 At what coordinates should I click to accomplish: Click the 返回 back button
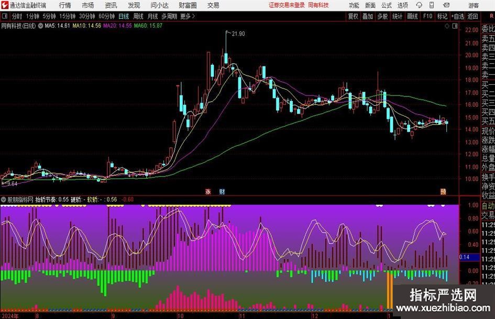(472, 16)
